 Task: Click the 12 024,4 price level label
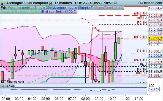tap(155, 8)
